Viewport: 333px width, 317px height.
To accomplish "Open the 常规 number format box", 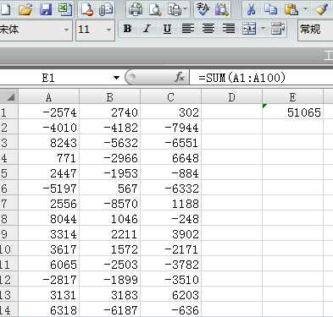I will click(x=315, y=30).
